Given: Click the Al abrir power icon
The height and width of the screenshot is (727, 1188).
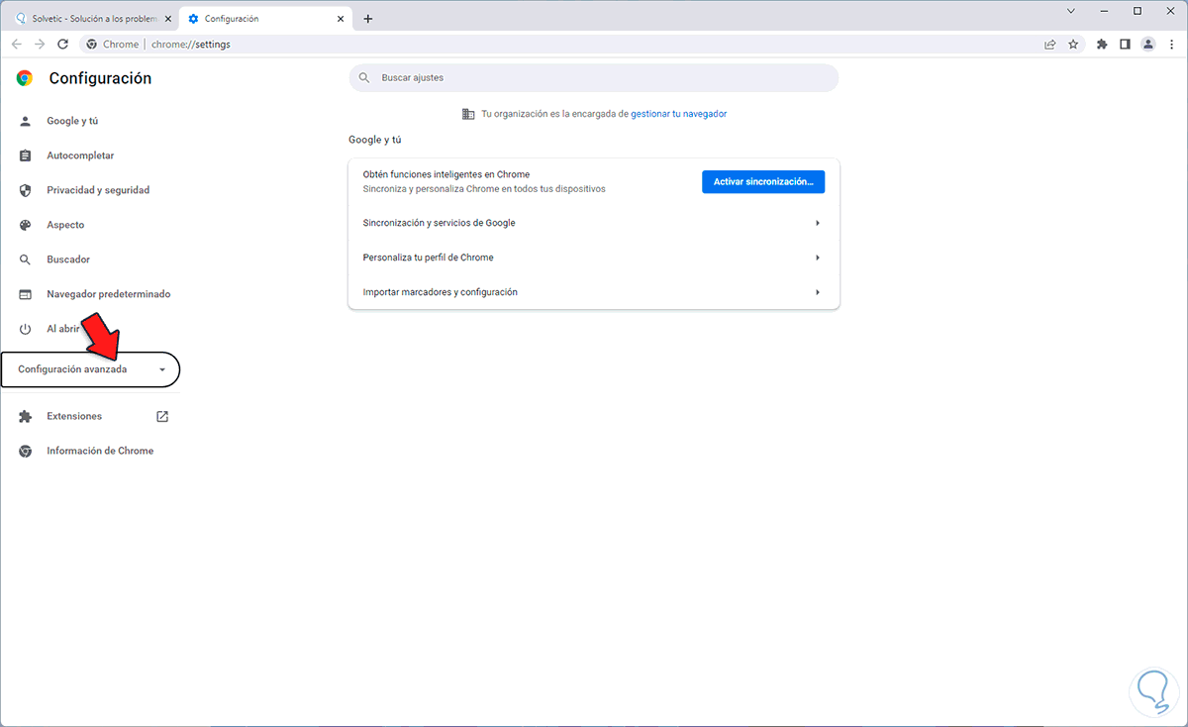Looking at the screenshot, I should 26,329.
